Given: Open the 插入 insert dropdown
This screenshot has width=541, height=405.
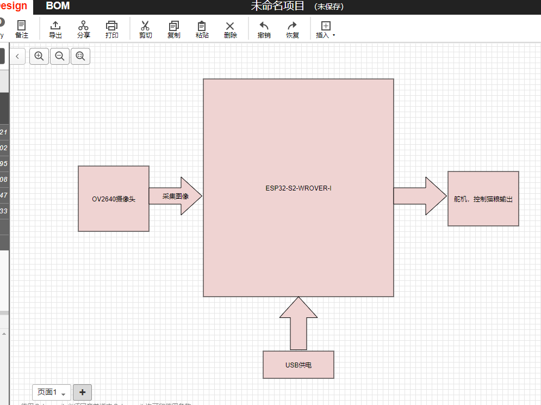Looking at the screenshot, I should click(325, 29).
